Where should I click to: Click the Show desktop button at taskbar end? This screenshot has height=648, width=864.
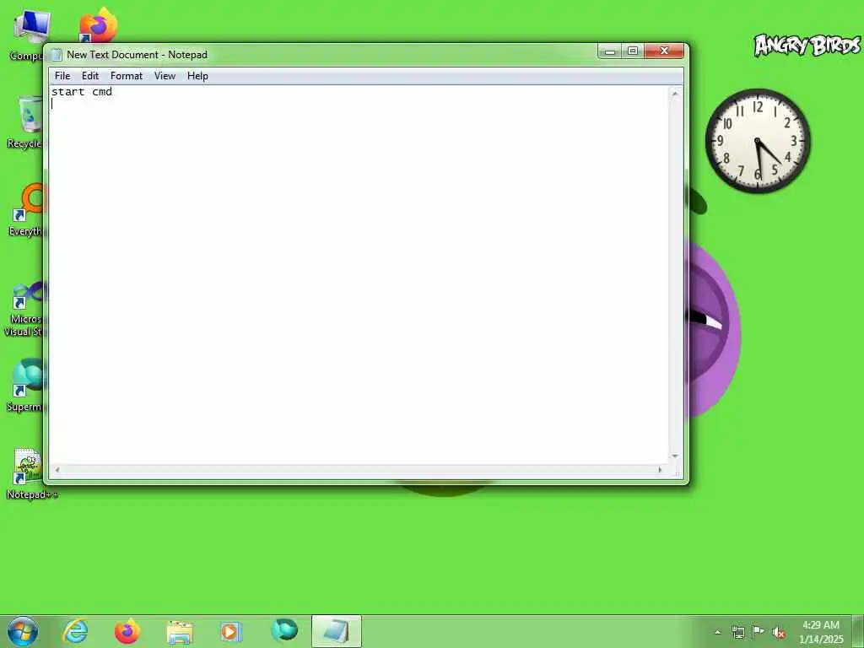tap(858, 631)
